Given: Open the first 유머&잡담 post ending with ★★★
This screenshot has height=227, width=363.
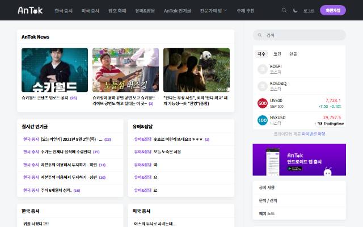Looking at the screenshot, I should [x=178, y=139].
